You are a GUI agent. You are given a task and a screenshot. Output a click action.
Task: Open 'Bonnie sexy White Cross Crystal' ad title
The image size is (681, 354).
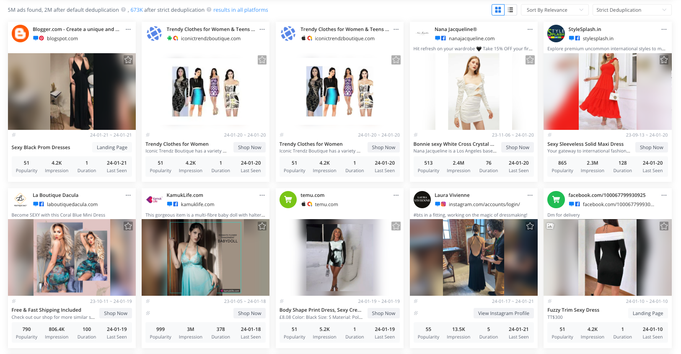(x=454, y=144)
